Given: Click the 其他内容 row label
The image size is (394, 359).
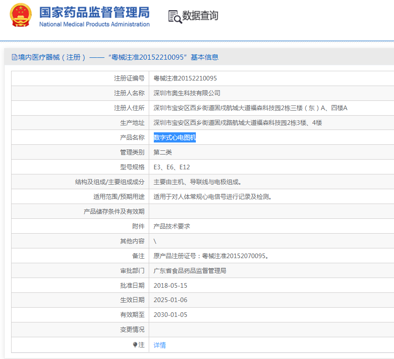Looking at the screenshot, I should (132, 241).
